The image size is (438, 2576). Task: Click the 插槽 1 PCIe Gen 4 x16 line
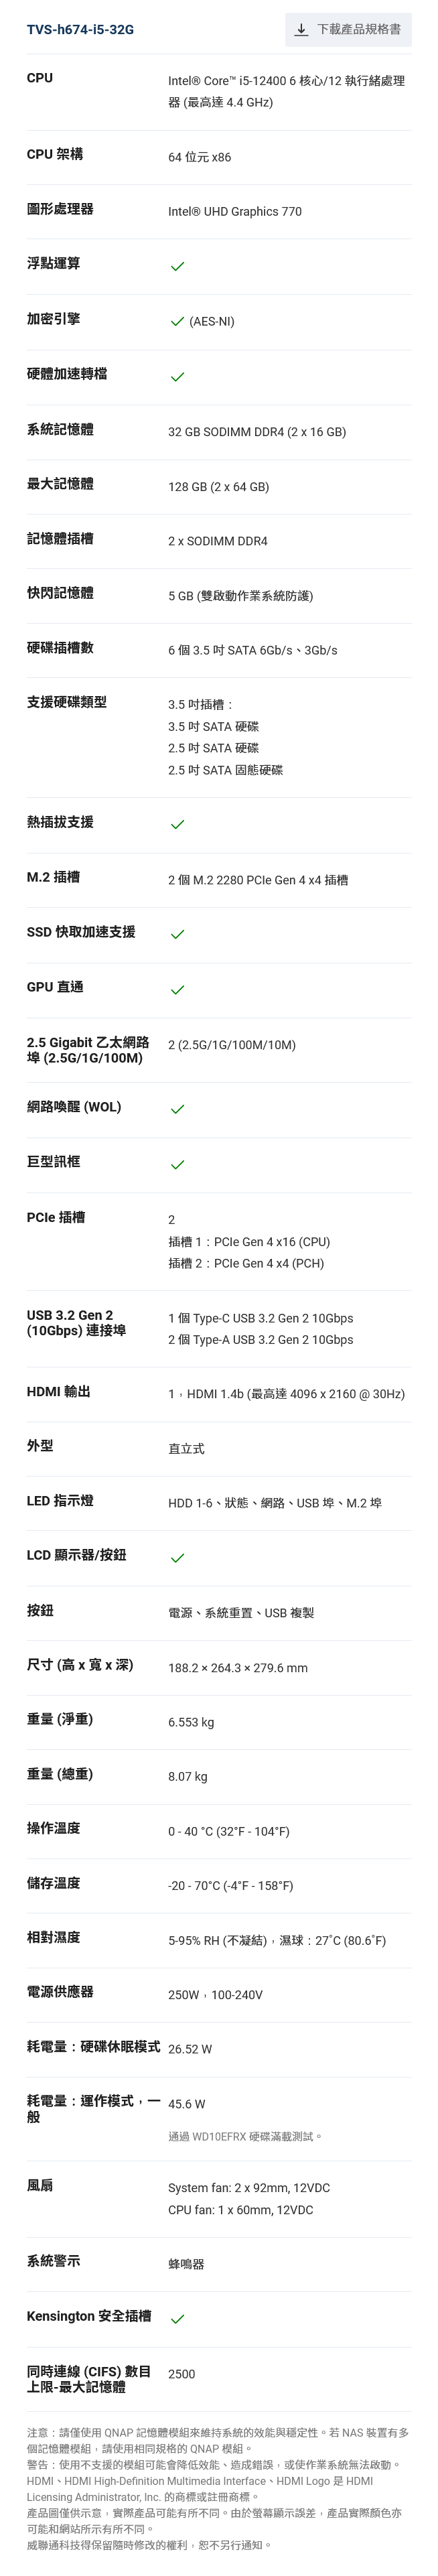pyautogui.click(x=248, y=1242)
